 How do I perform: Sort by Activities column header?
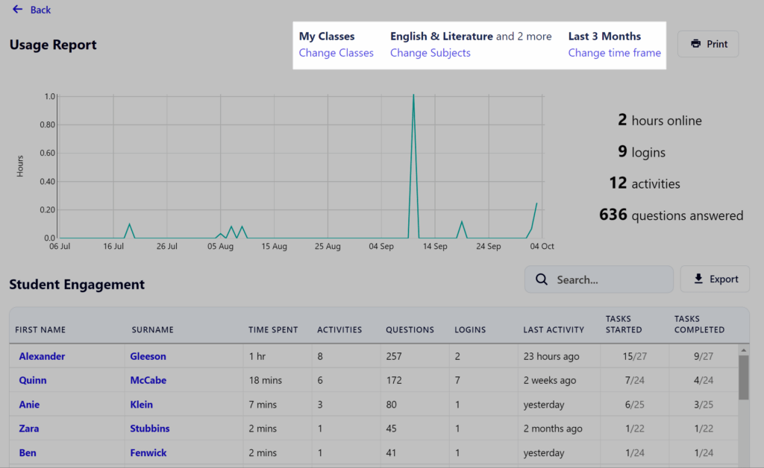339,329
